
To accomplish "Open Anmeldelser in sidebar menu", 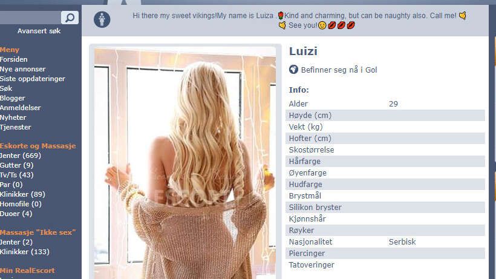I will [20, 108].
